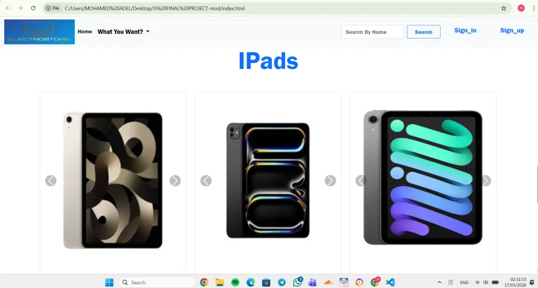538x288 pixels.
Task: Open the clock and calendar flyout
Action: 515,282
